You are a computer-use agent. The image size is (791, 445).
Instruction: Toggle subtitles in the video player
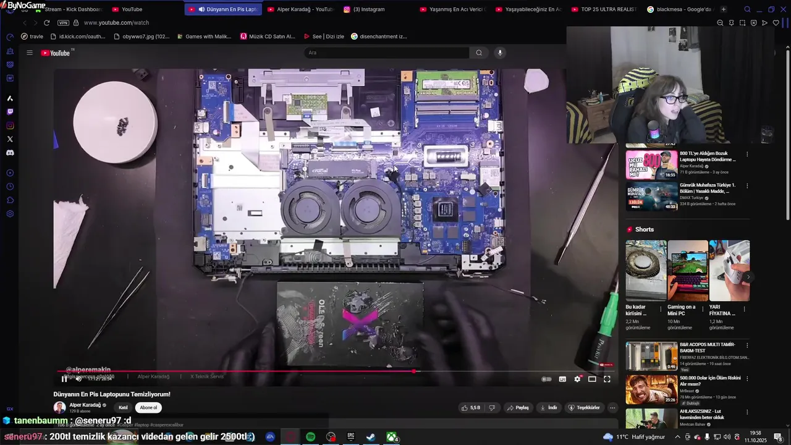point(562,379)
